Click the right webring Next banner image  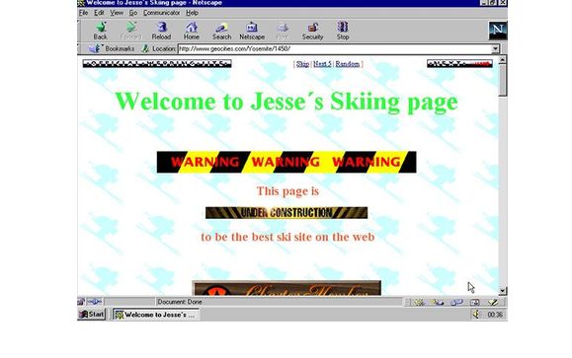click(x=459, y=64)
